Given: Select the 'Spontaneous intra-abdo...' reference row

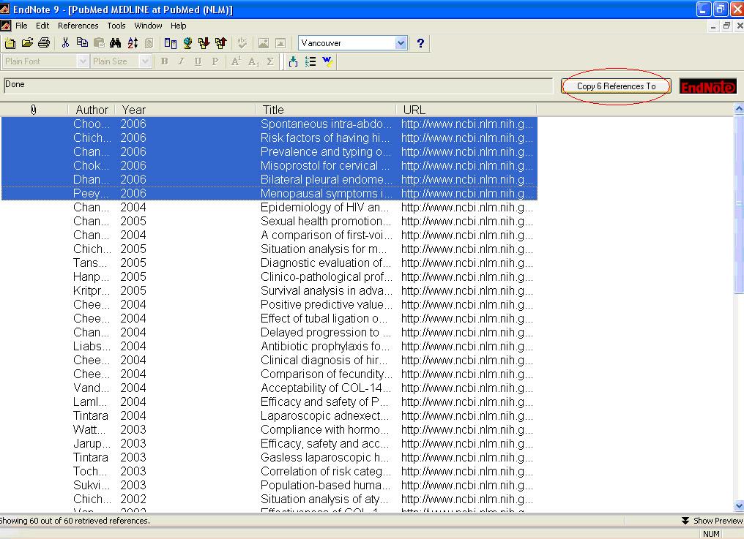Looking at the screenshot, I should point(269,124).
